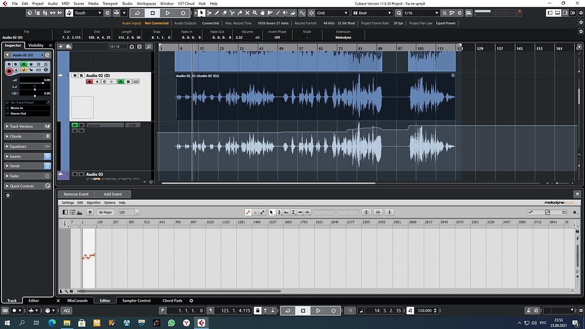This screenshot has height=329, width=585.
Task: Switch to MixConsole lower tab
Action: 78,300
